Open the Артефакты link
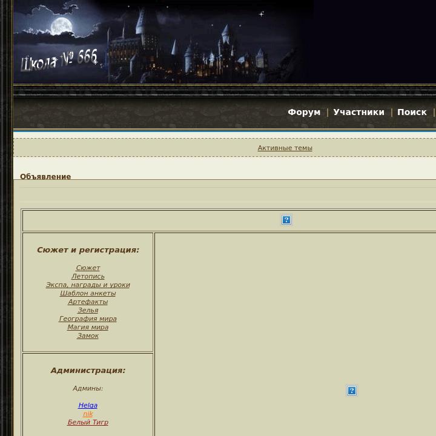Viewport: 436px width, 436px height. pos(88,302)
